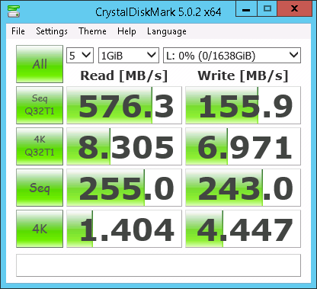The height and width of the screenshot is (289, 317).
Task: Open the Theme menu
Action: [x=92, y=31]
